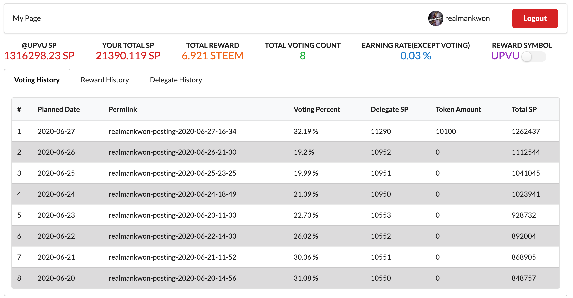The height and width of the screenshot is (298, 573).
Task: Click the Voting Percent column header
Action: point(317,109)
